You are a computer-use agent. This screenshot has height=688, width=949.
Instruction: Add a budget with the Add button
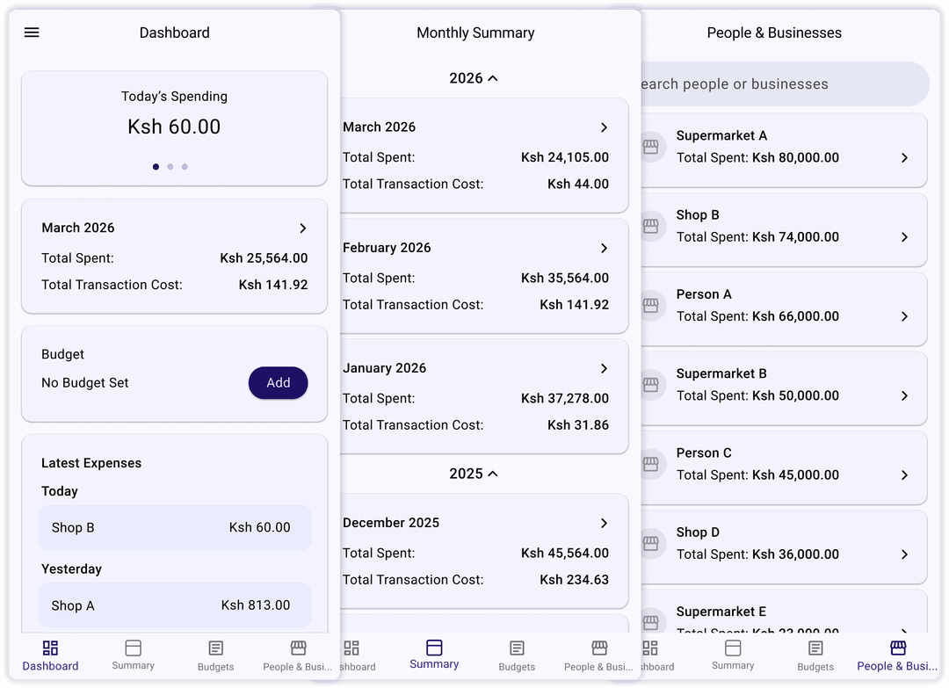pos(278,382)
